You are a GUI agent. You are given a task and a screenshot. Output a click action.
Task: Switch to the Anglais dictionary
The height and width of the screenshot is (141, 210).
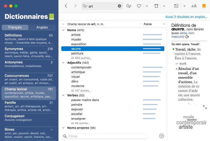[42, 27]
